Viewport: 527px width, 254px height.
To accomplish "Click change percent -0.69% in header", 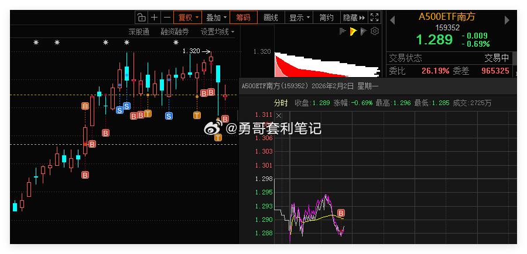I will point(475,44).
